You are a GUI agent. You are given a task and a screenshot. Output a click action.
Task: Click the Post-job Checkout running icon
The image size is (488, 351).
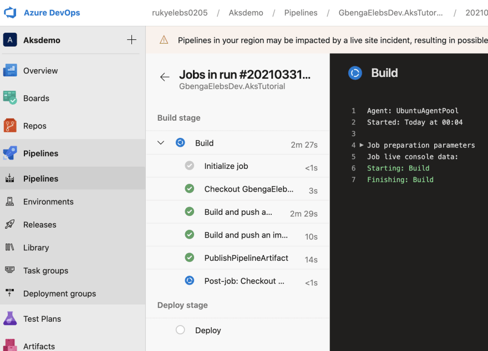click(189, 281)
